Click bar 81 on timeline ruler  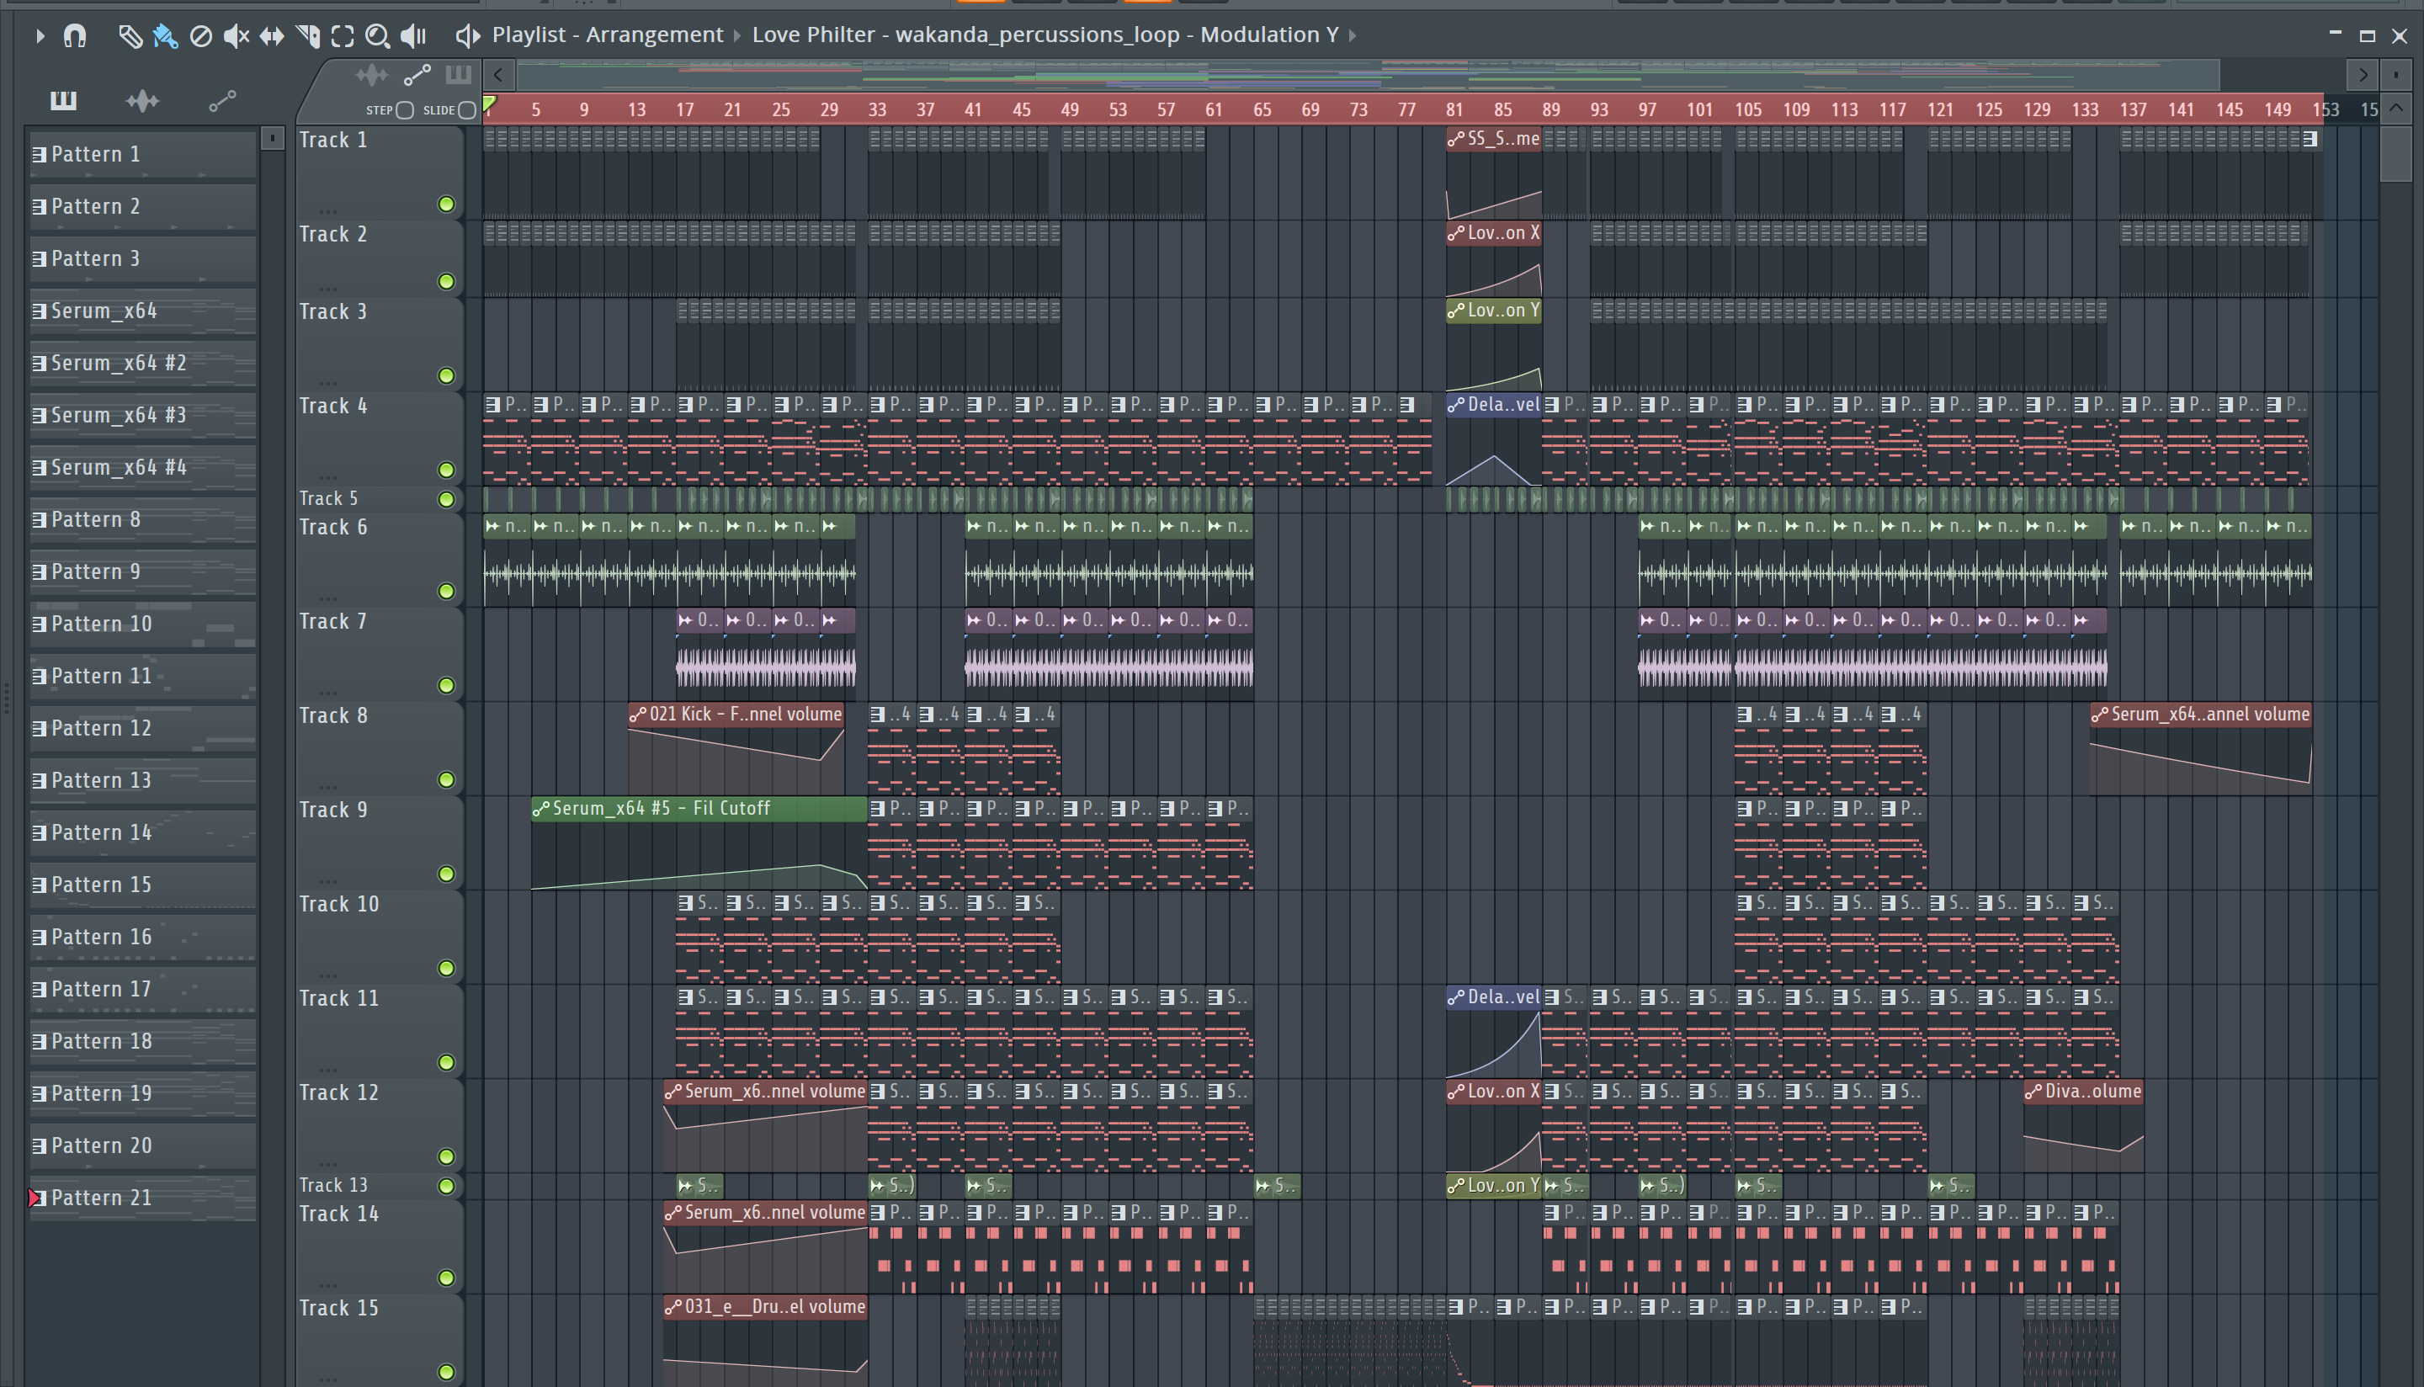[1454, 109]
